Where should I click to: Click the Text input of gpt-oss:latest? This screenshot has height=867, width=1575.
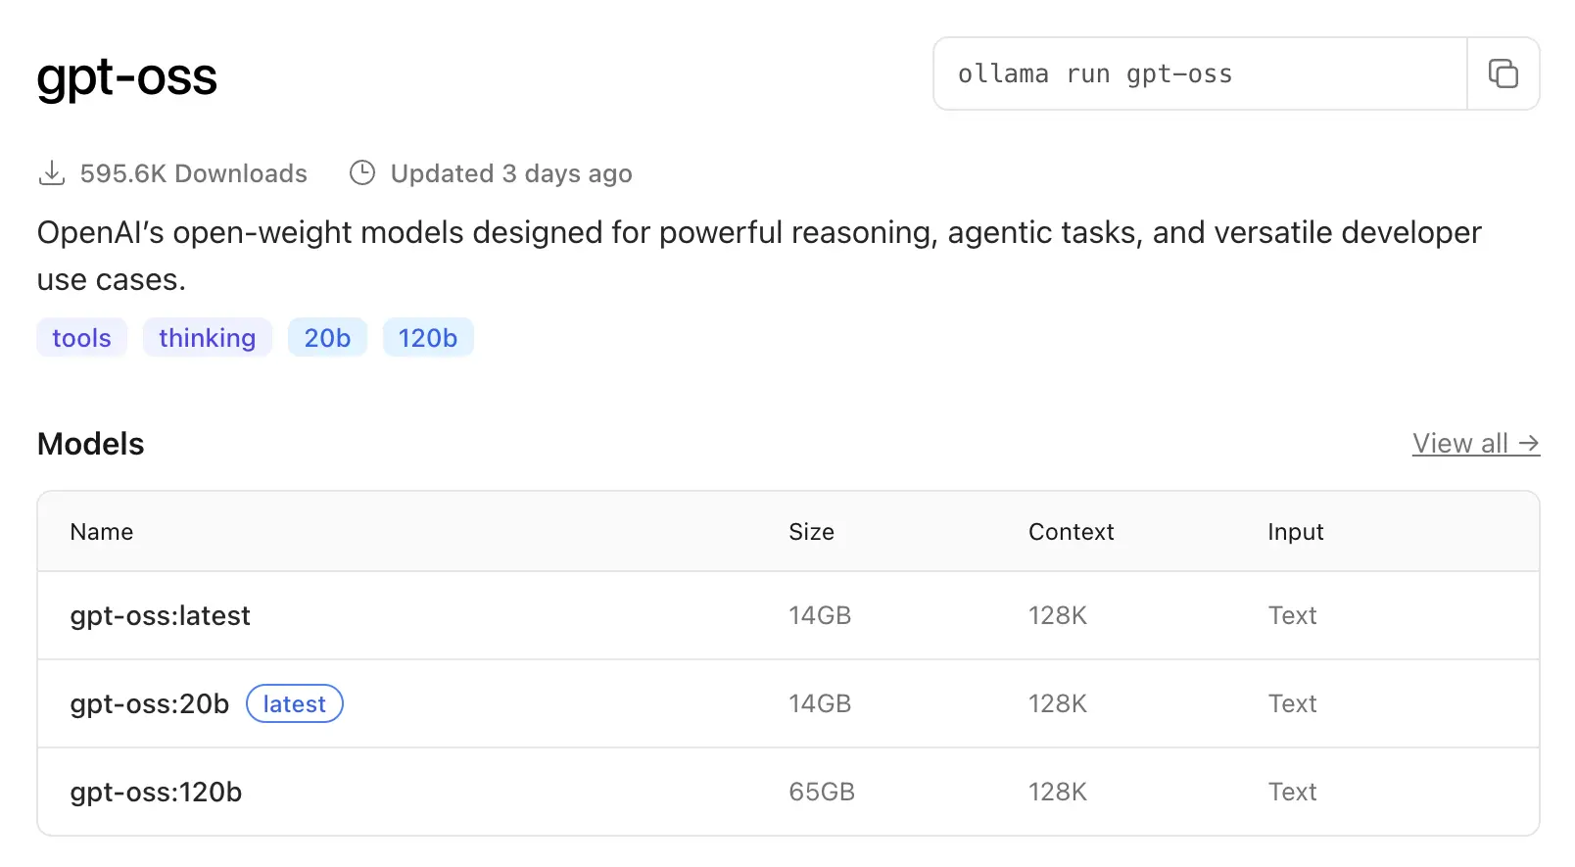coord(1293,615)
